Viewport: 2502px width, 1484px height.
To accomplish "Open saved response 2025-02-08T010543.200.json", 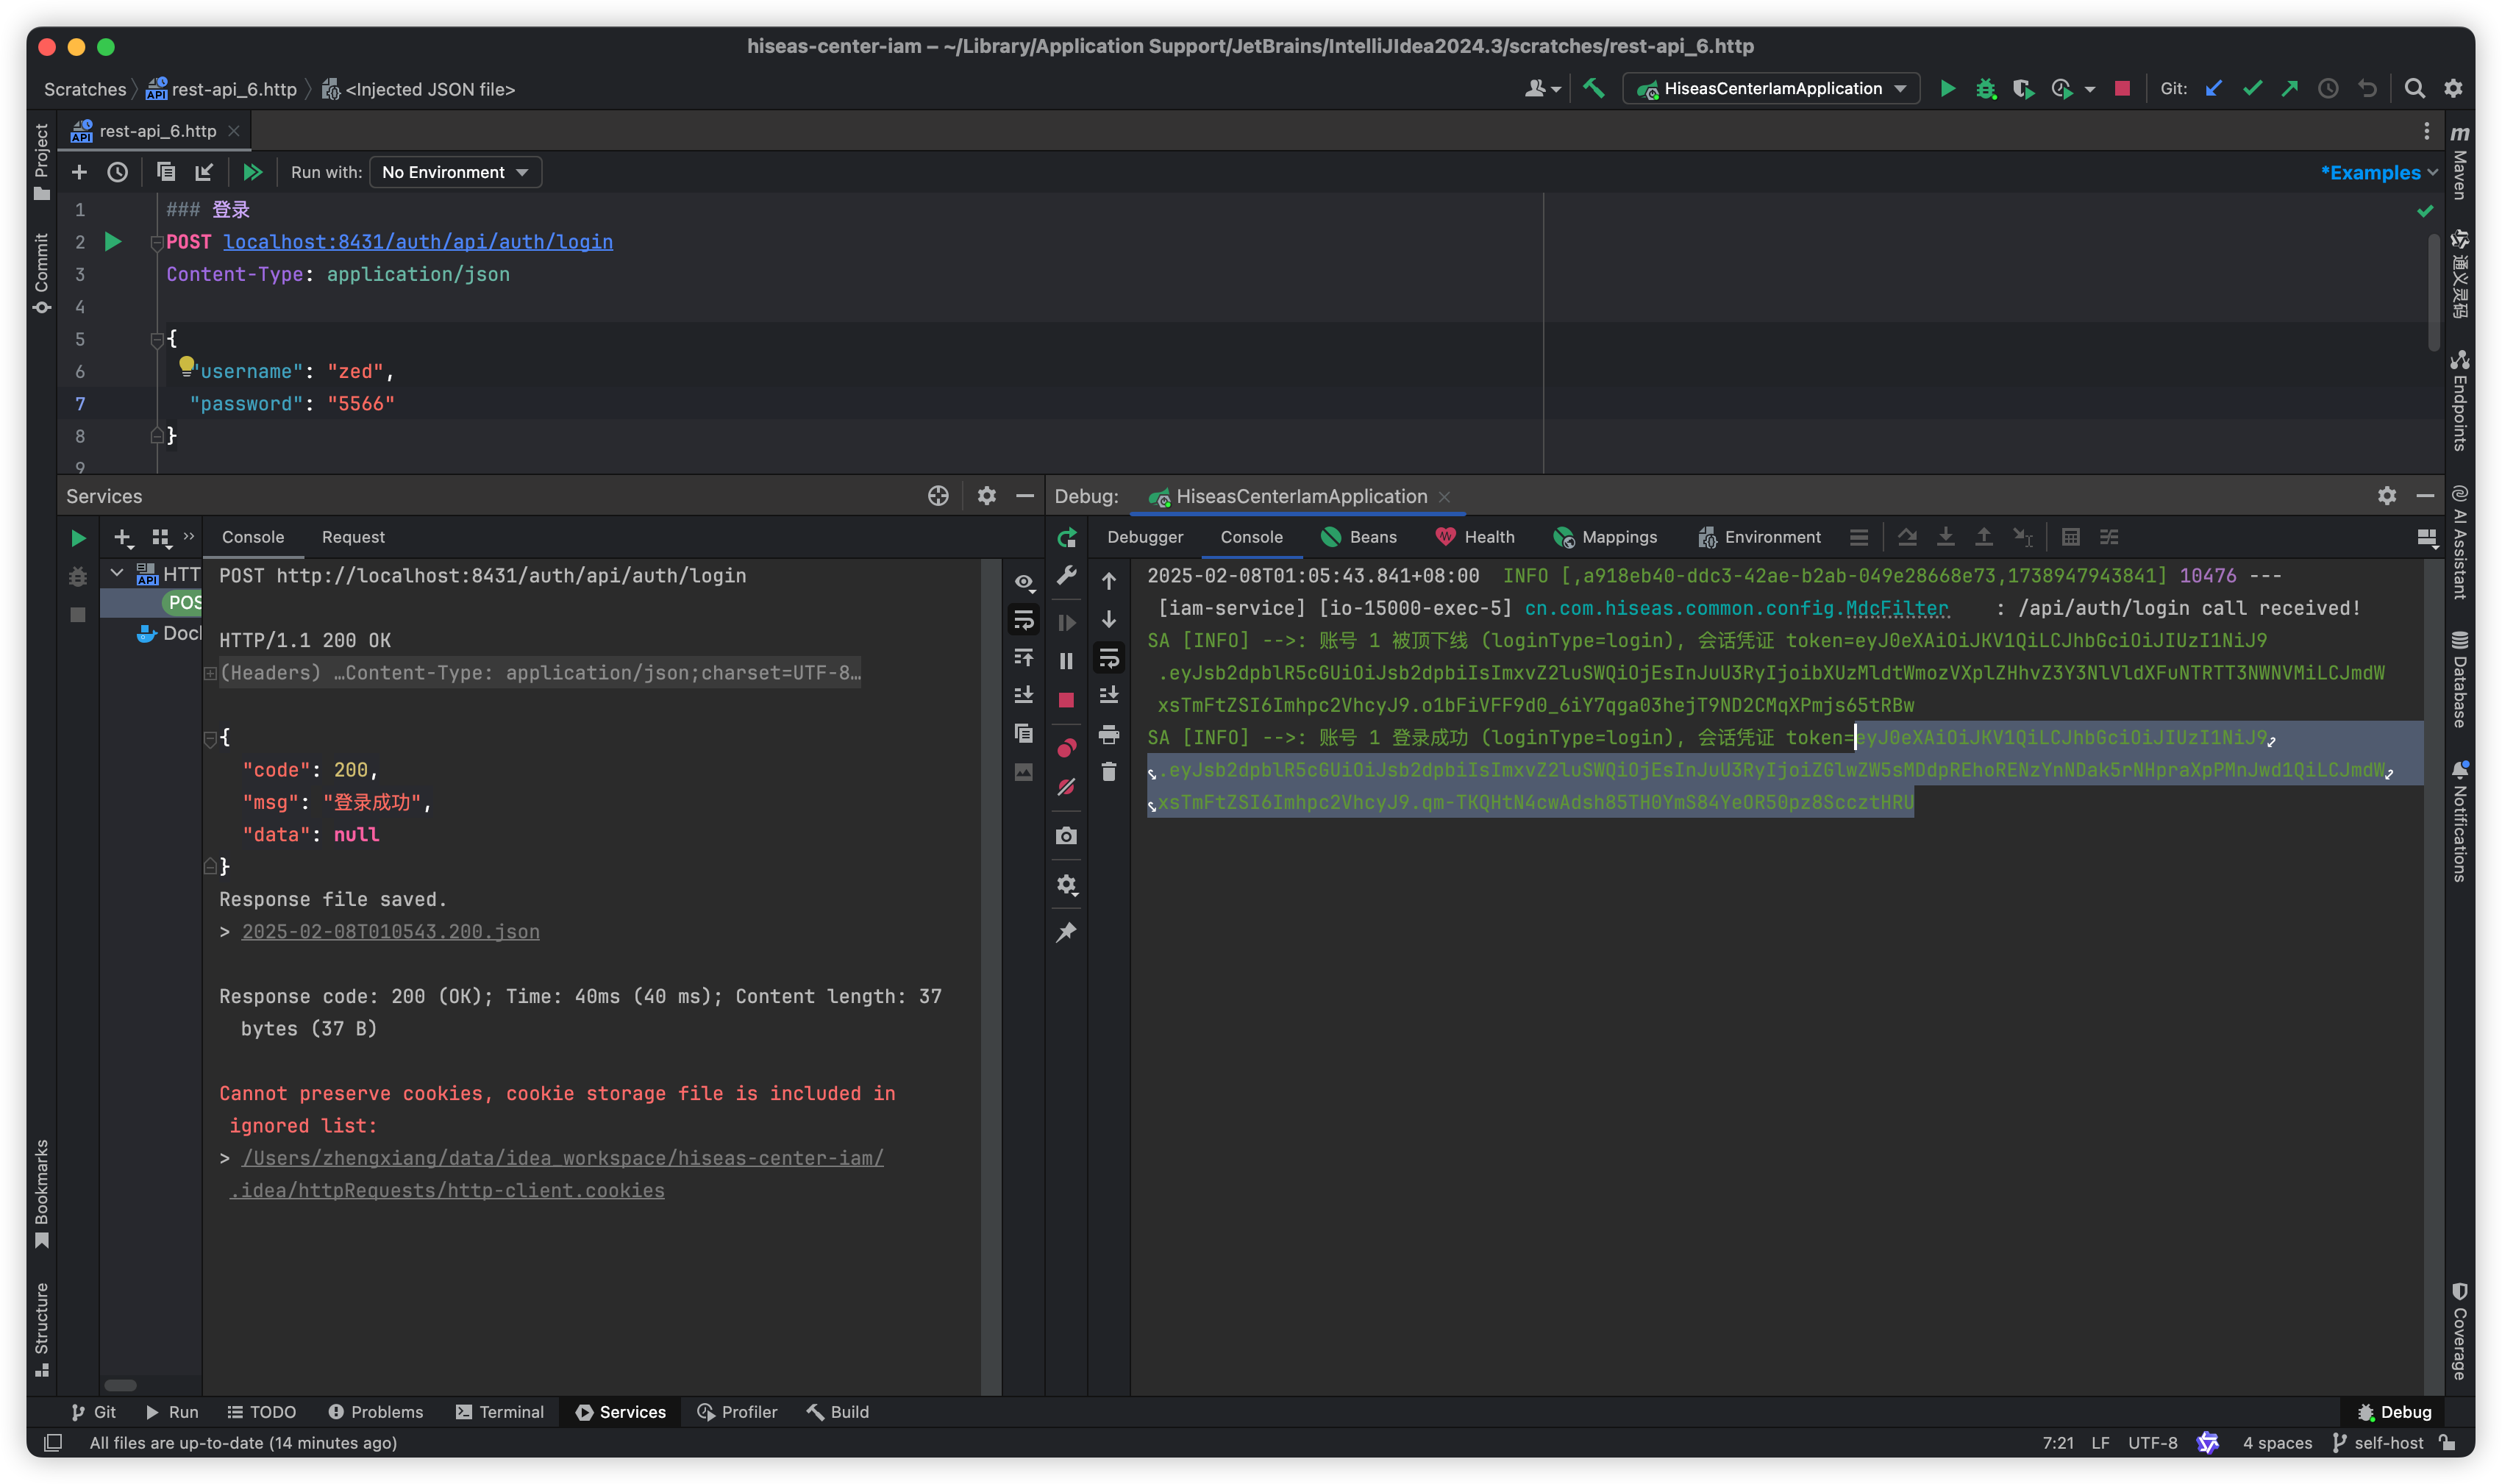I will [x=391, y=931].
